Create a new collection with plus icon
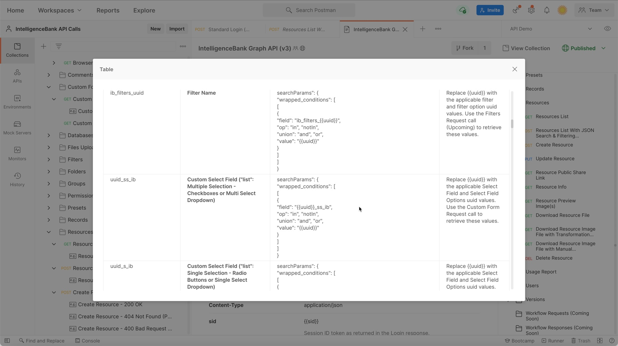 43,46
